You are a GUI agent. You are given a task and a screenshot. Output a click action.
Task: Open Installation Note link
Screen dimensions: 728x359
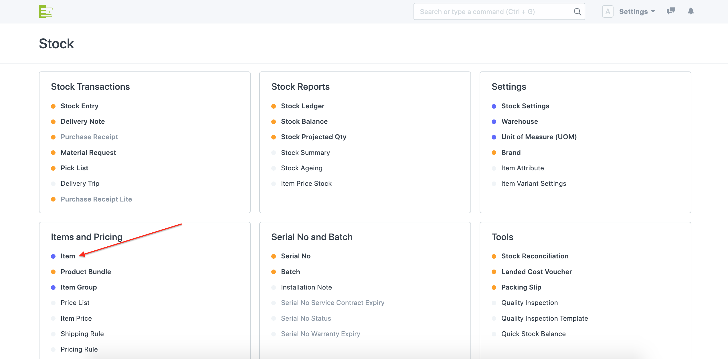[x=306, y=287]
